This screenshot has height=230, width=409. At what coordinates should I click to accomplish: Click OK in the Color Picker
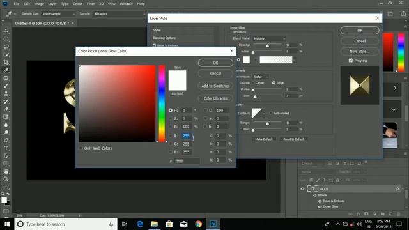click(215, 63)
